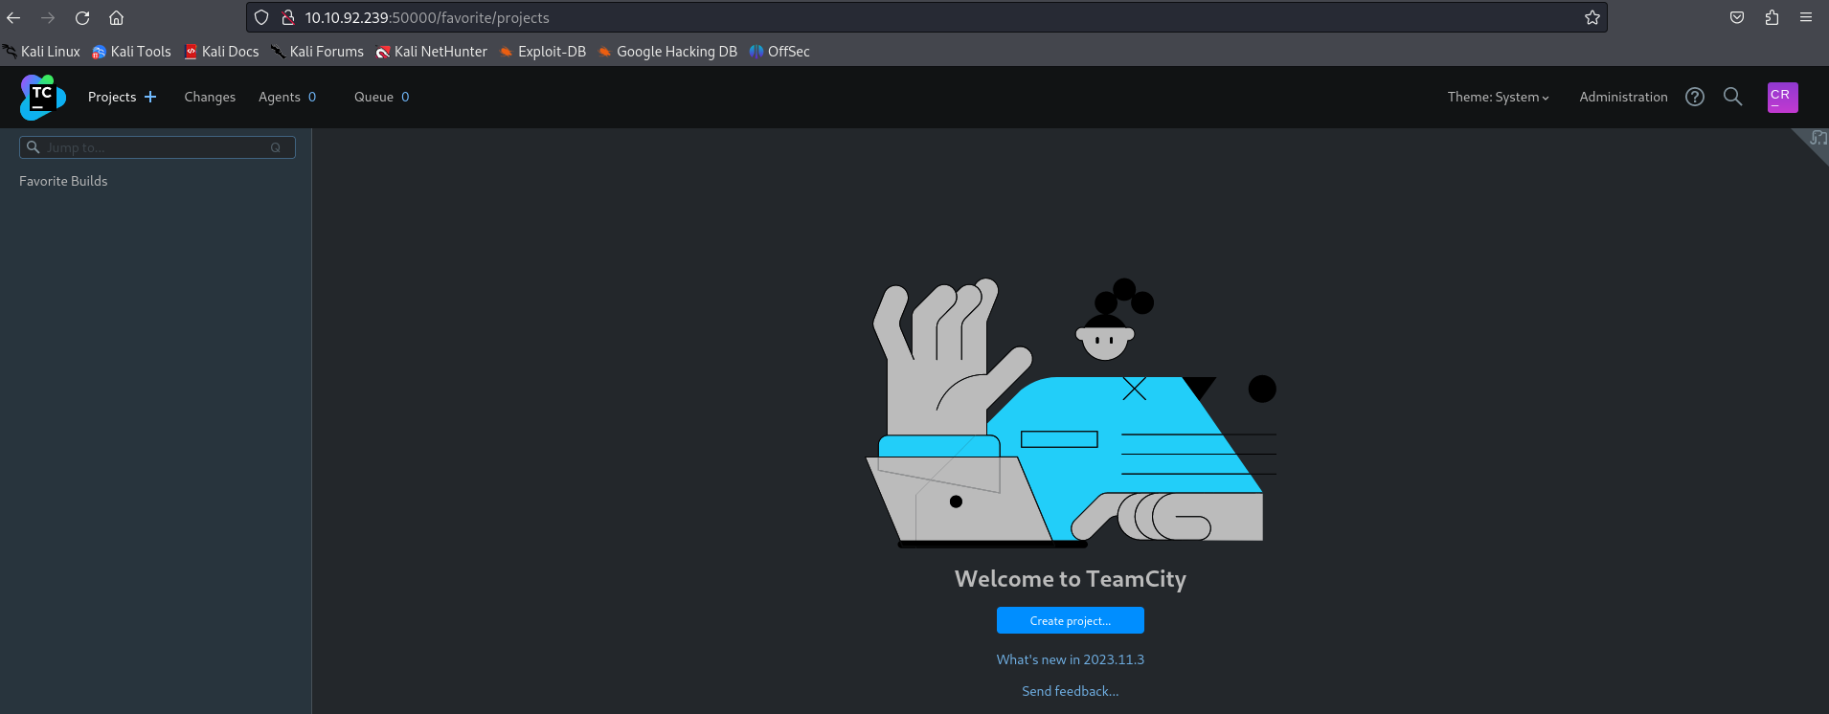This screenshot has width=1829, height=714.
Task: Expand the Theme: System dropdown
Action: [1498, 97]
